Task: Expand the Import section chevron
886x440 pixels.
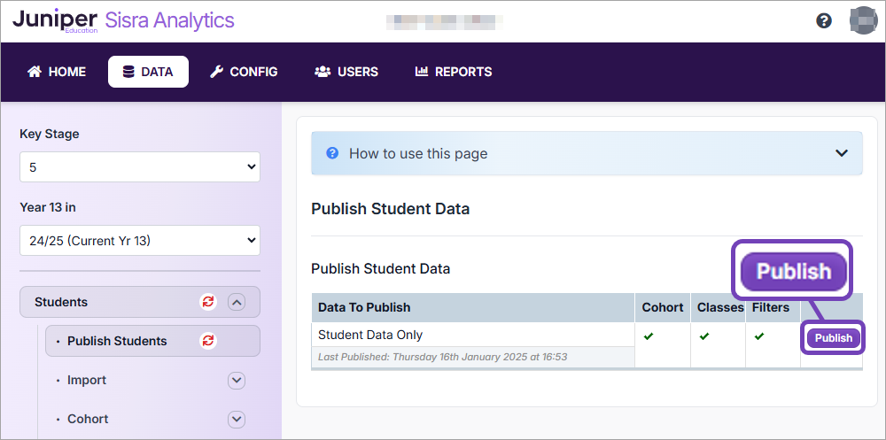Action: [x=236, y=380]
